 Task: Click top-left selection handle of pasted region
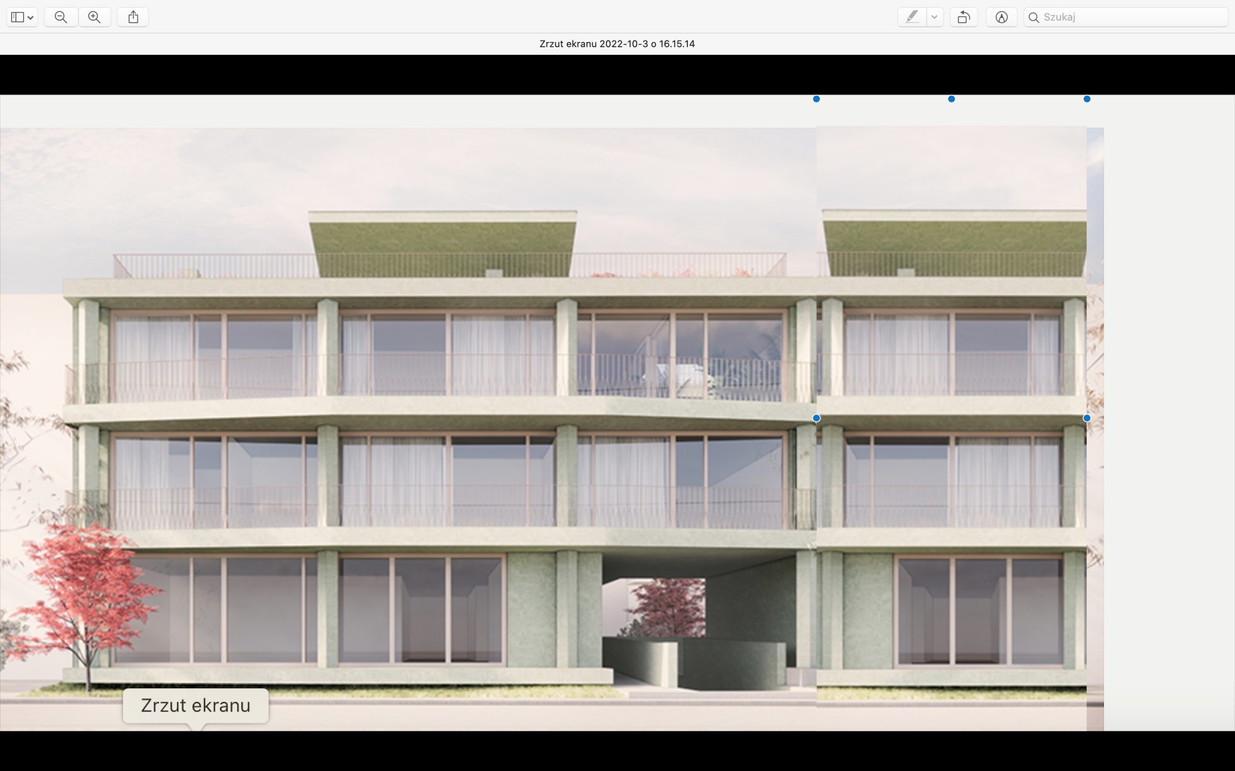click(x=816, y=99)
